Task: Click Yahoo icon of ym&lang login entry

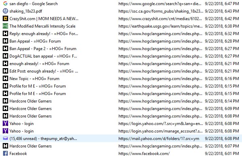Action: pos(5,123)
